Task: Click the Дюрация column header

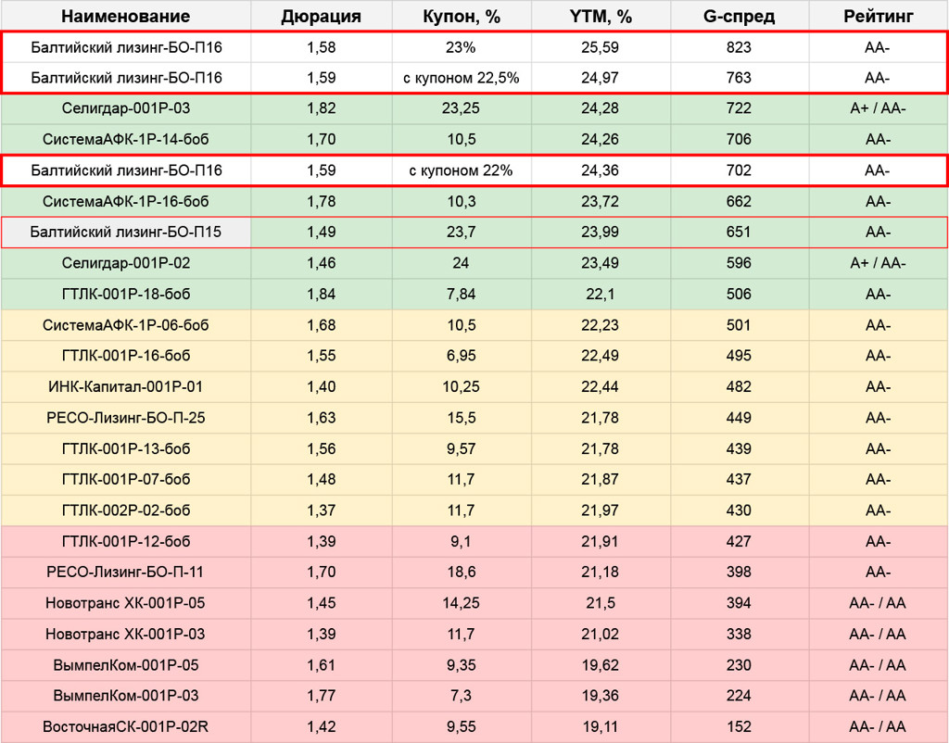Action: pyautogui.click(x=321, y=16)
